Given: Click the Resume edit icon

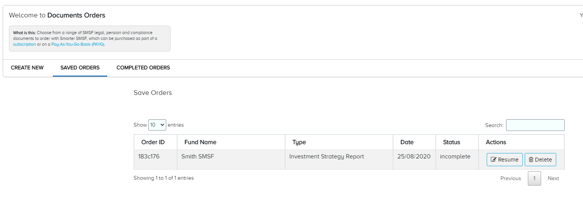Looking at the screenshot, I should click(x=494, y=160).
